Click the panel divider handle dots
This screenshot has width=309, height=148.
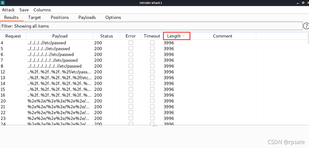pyautogui.click(x=155, y=126)
